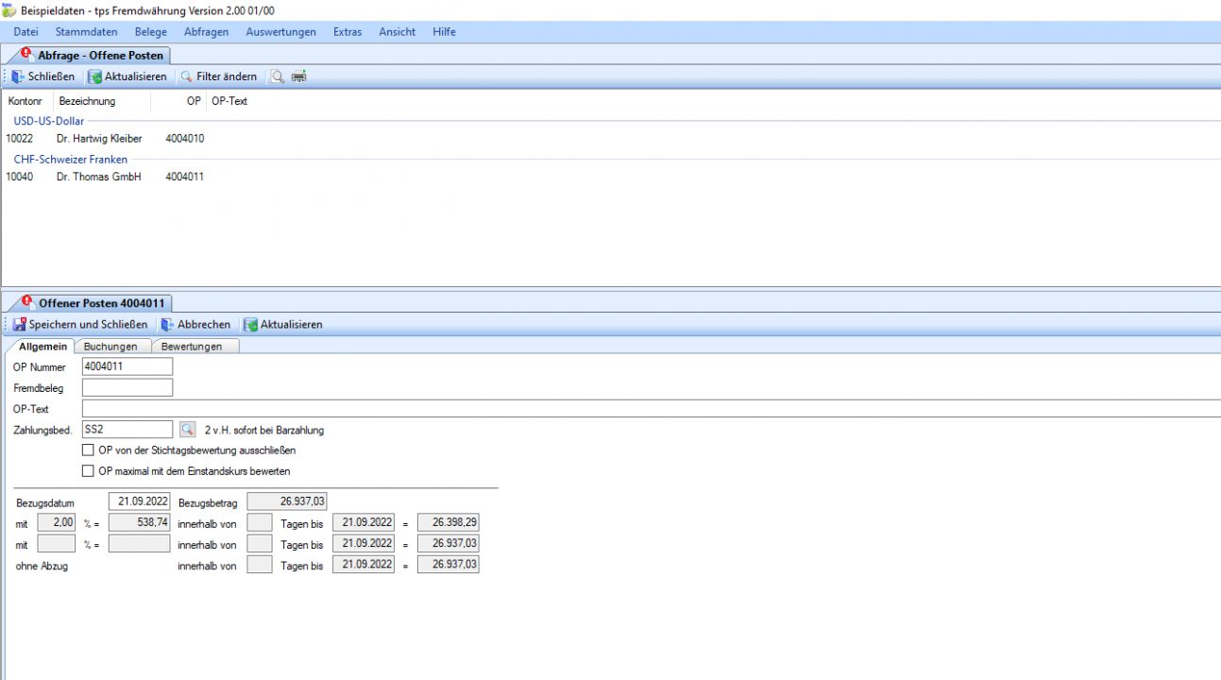Refresh the Offene Posten query list
This screenshot has height=680, width=1221.
point(127,76)
